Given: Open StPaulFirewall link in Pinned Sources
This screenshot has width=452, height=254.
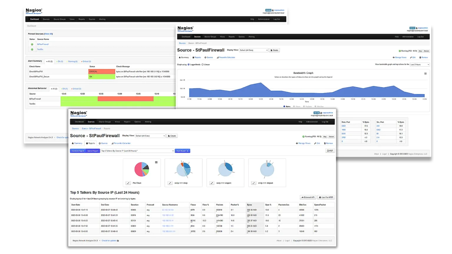Looking at the screenshot, I should (43, 44).
